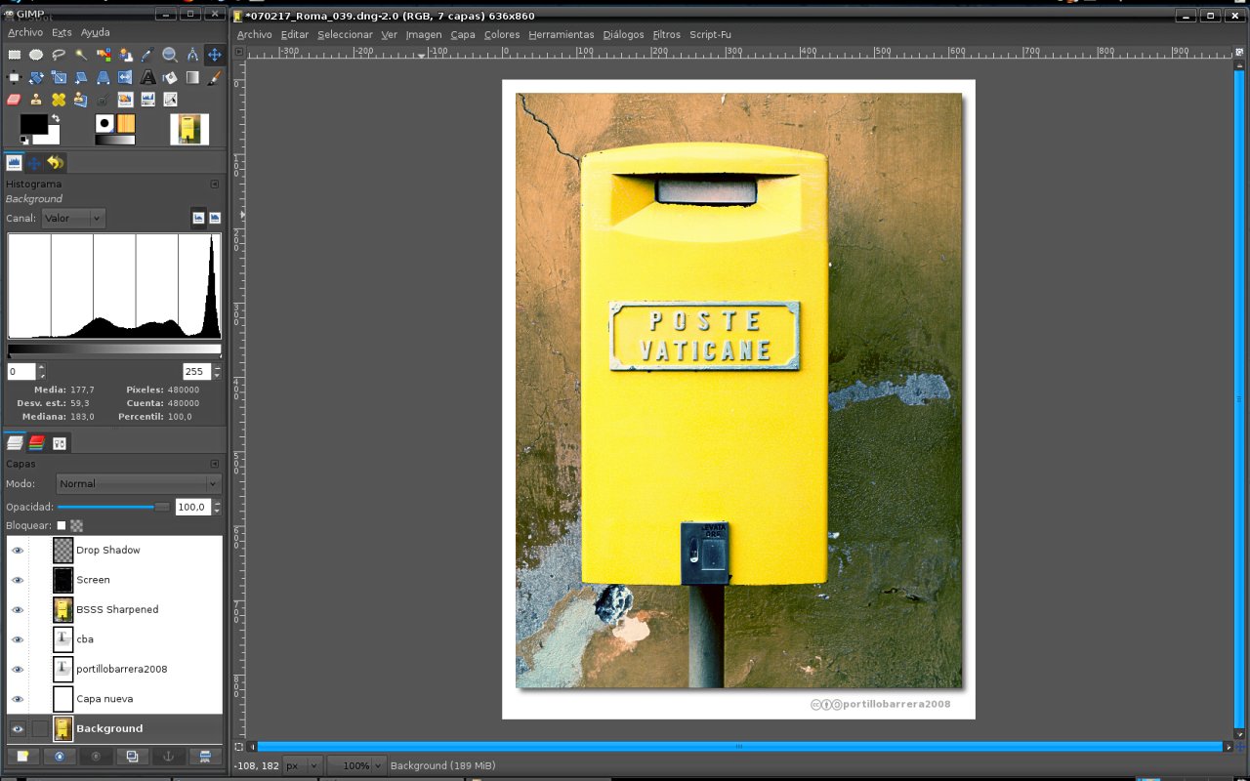Select the Move tool in toolbox

[215, 55]
